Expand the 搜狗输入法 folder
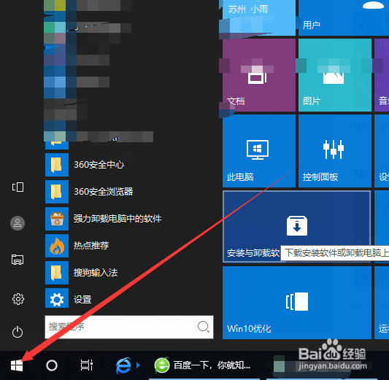389x380 pixels. 129,273
